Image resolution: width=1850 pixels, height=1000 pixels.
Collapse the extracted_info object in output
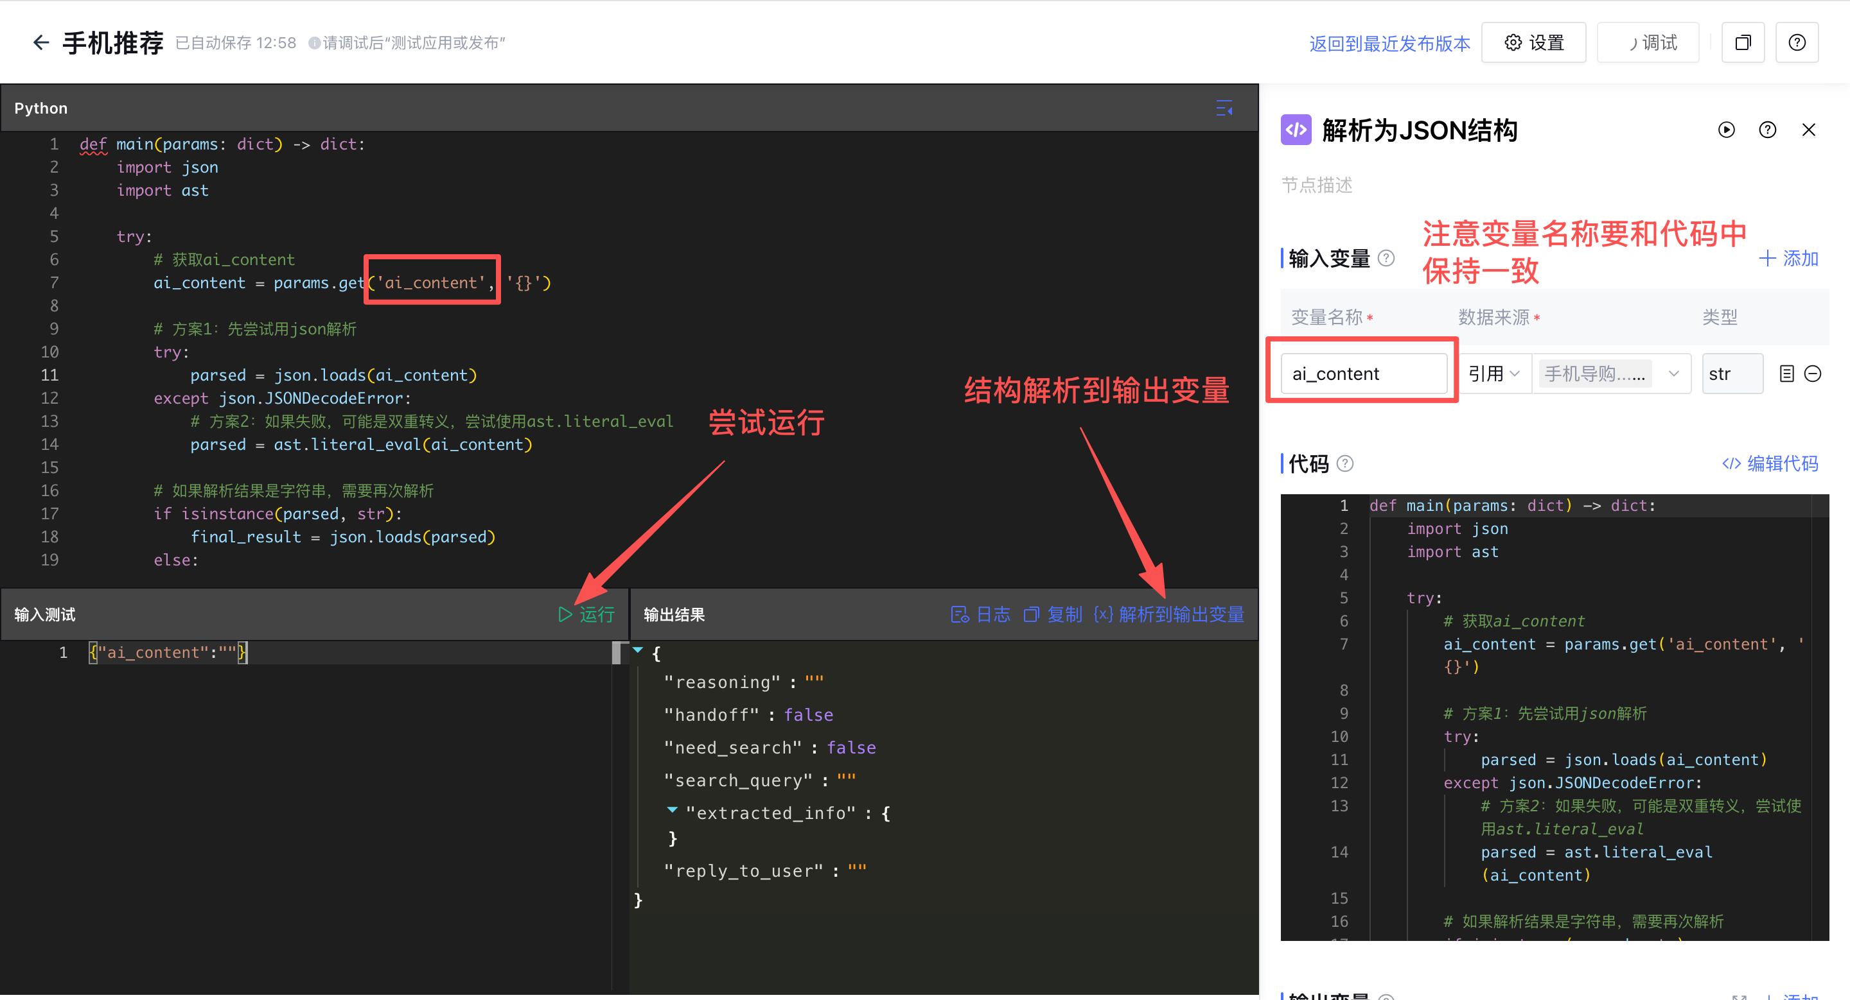point(672,810)
